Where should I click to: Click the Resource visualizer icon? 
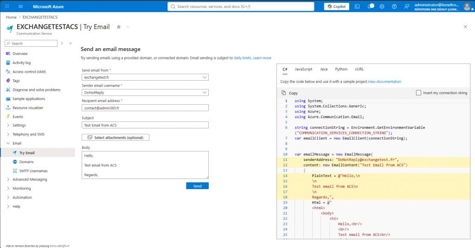click(8, 108)
